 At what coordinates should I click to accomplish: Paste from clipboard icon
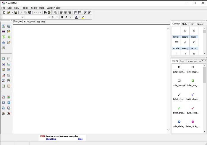pyautogui.click(x=30, y=12)
